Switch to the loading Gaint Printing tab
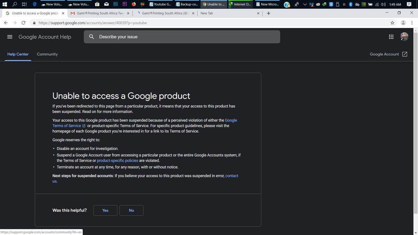Screen dimensions: 418x235 coord(165,13)
